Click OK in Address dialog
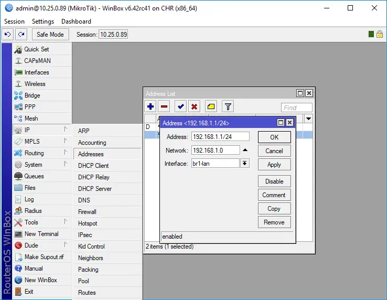 point(274,137)
